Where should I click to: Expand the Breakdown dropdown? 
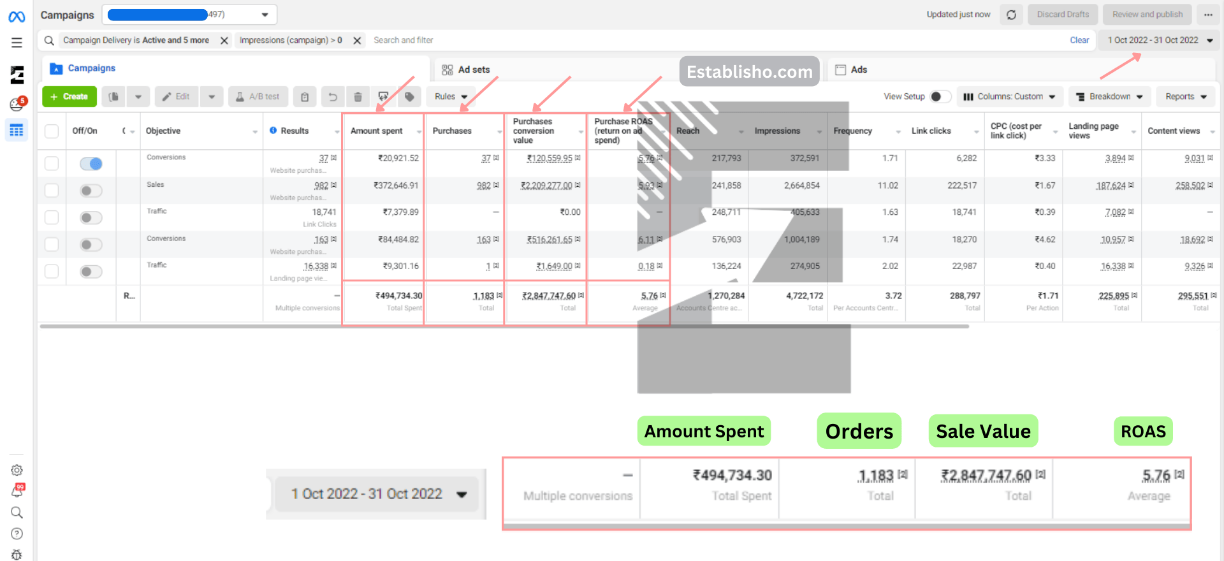pyautogui.click(x=1109, y=97)
